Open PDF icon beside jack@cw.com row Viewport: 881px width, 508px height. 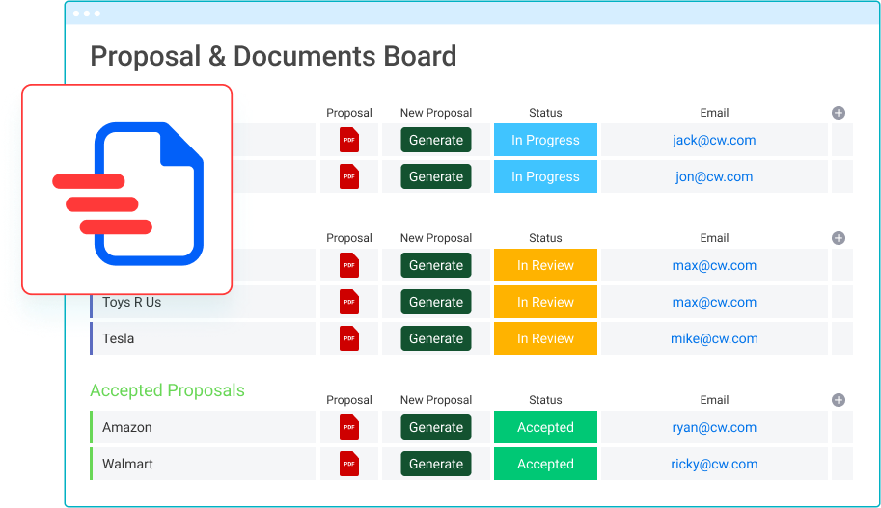[x=349, y=140]
